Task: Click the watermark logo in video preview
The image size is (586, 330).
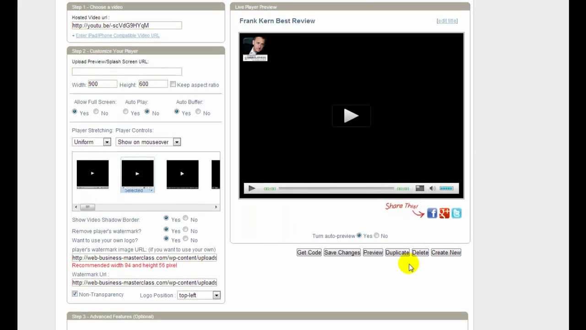Action: pyautogui.click(x=255, y=49)
